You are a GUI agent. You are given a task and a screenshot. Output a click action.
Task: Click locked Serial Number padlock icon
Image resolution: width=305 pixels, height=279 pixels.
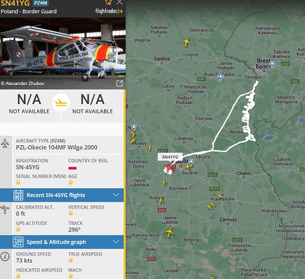tap(18, 183)
